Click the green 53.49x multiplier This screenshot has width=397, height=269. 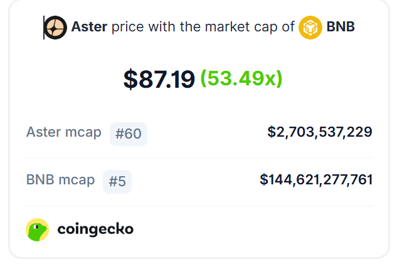coord(241,79)
